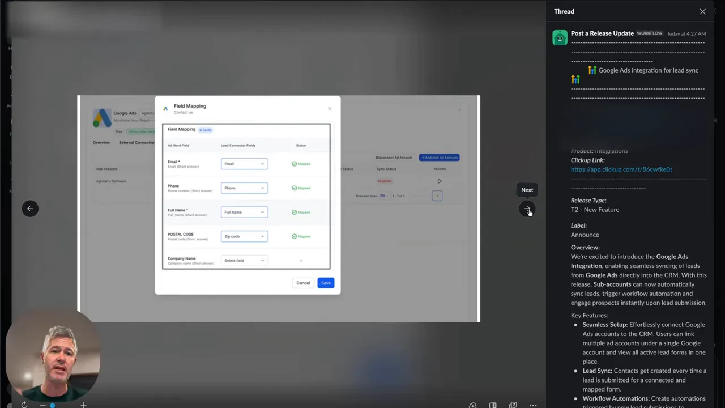Open the Full Name lead connector dropdown
This screenshot has height=408, width=725.
244,212
